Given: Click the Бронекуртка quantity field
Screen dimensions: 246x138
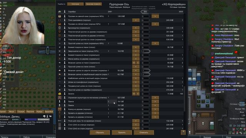Looking at the screenshot, I should 145,28.
